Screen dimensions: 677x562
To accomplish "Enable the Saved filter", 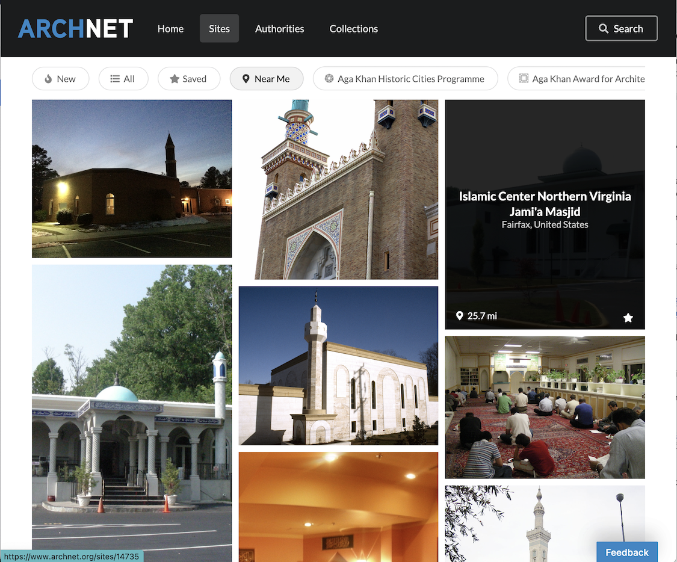I will click(189, 78).
